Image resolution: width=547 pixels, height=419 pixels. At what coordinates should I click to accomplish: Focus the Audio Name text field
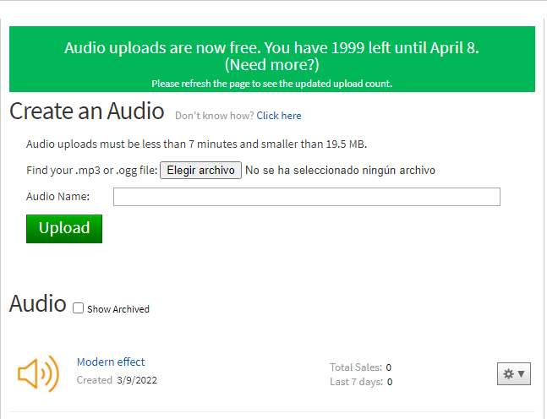[x=306, y=197]
